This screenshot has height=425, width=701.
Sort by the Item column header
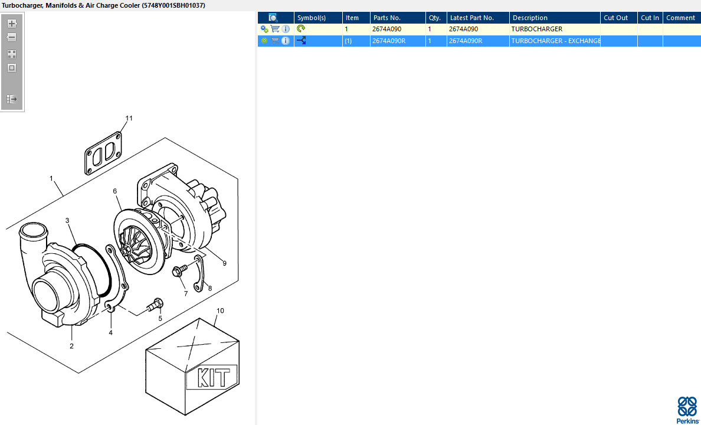coord(356,18)
